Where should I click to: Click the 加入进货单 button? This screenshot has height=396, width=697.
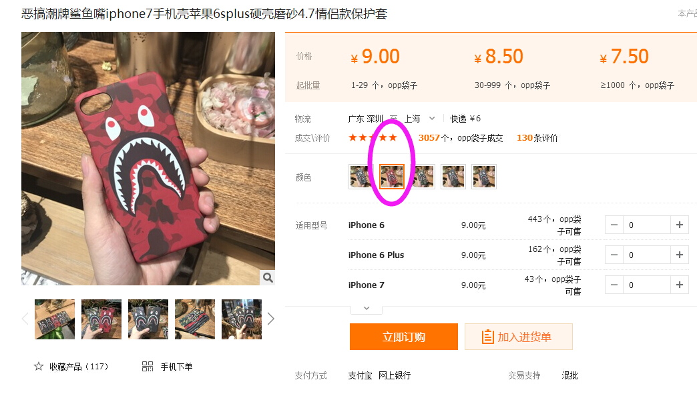tap(518, 337)
